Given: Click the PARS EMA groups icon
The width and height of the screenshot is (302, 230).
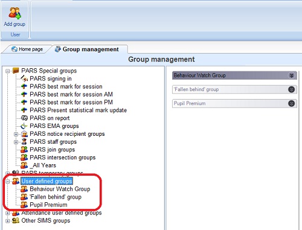Looking at the screenshot, I should (x=24, y=126).
